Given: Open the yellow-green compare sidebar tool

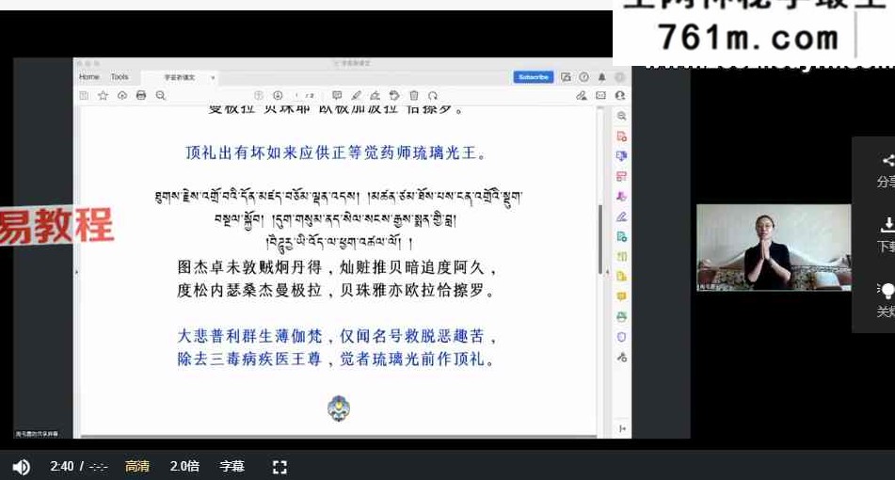Looking at the screenshot, I should coord(621,256).
